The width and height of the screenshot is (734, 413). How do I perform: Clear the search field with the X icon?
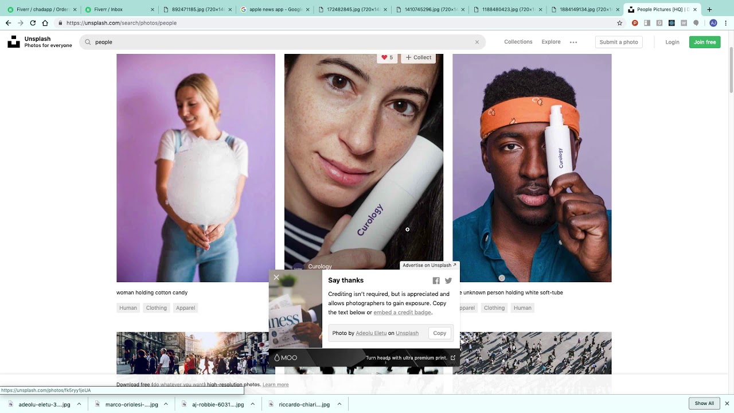click(477, 42)
